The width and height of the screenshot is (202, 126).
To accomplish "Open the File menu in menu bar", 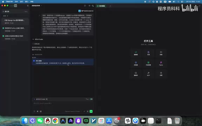I will pyautogui.click(x=16, y=2).
